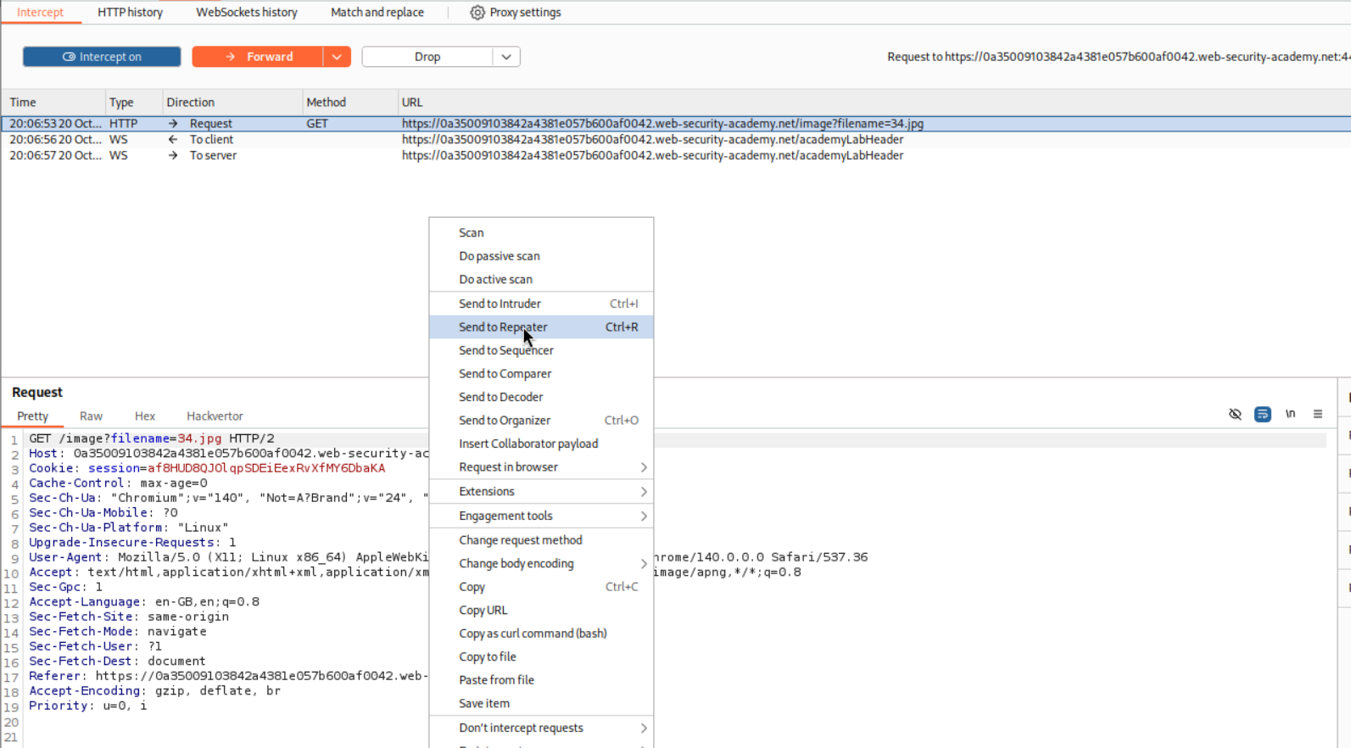This screenshot has width=1351, height=748.
Task: Open the Drop button dropdown arrow
Action: coord(506,57)
